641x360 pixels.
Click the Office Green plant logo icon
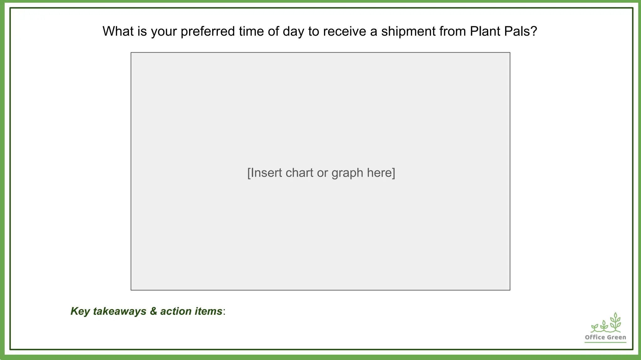605,323
